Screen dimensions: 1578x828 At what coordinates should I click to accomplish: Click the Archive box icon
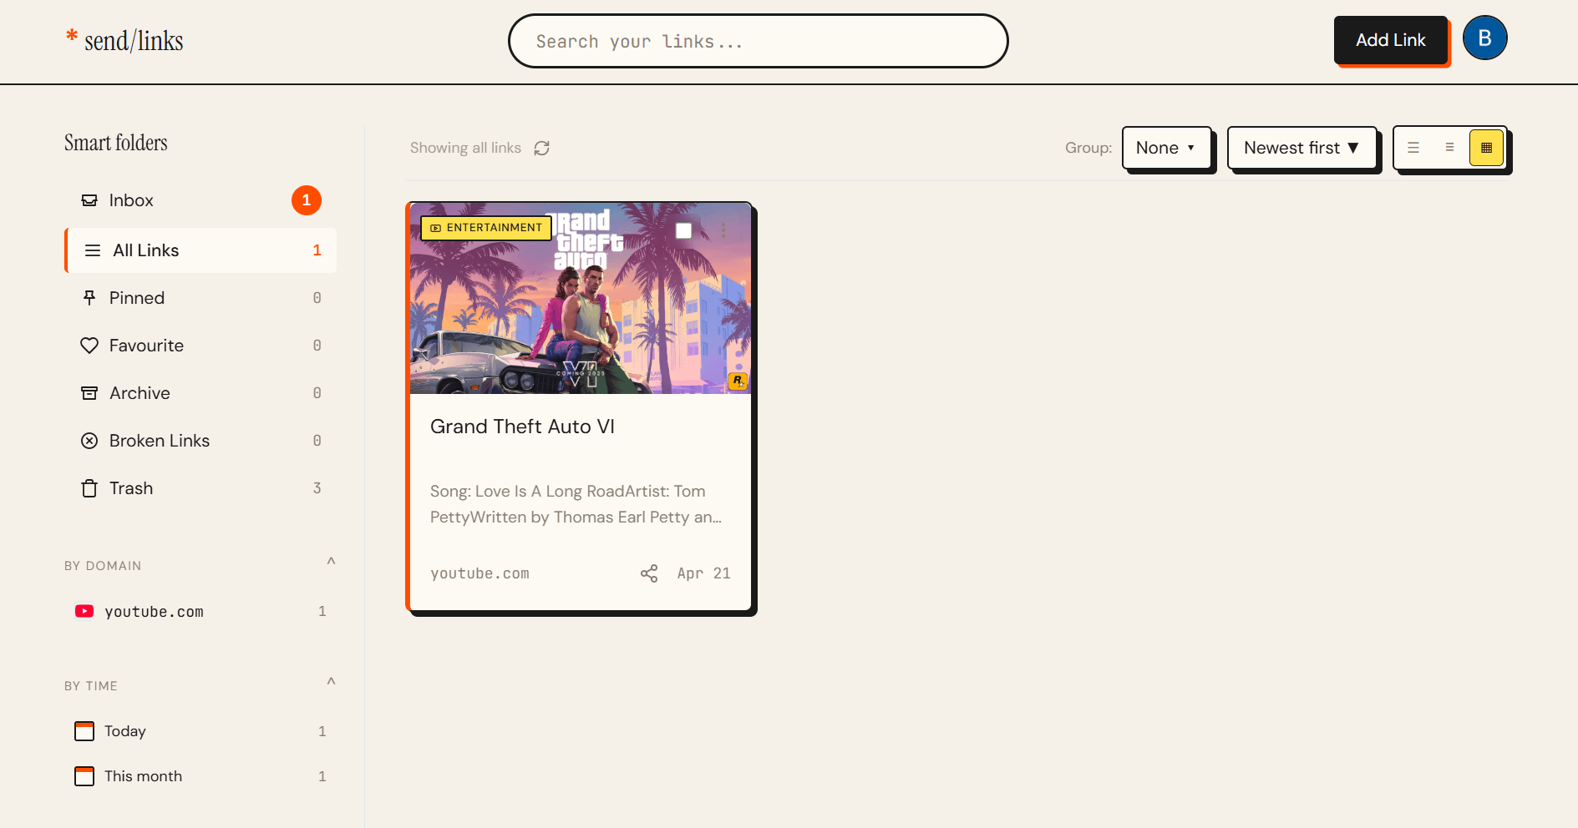89,392
